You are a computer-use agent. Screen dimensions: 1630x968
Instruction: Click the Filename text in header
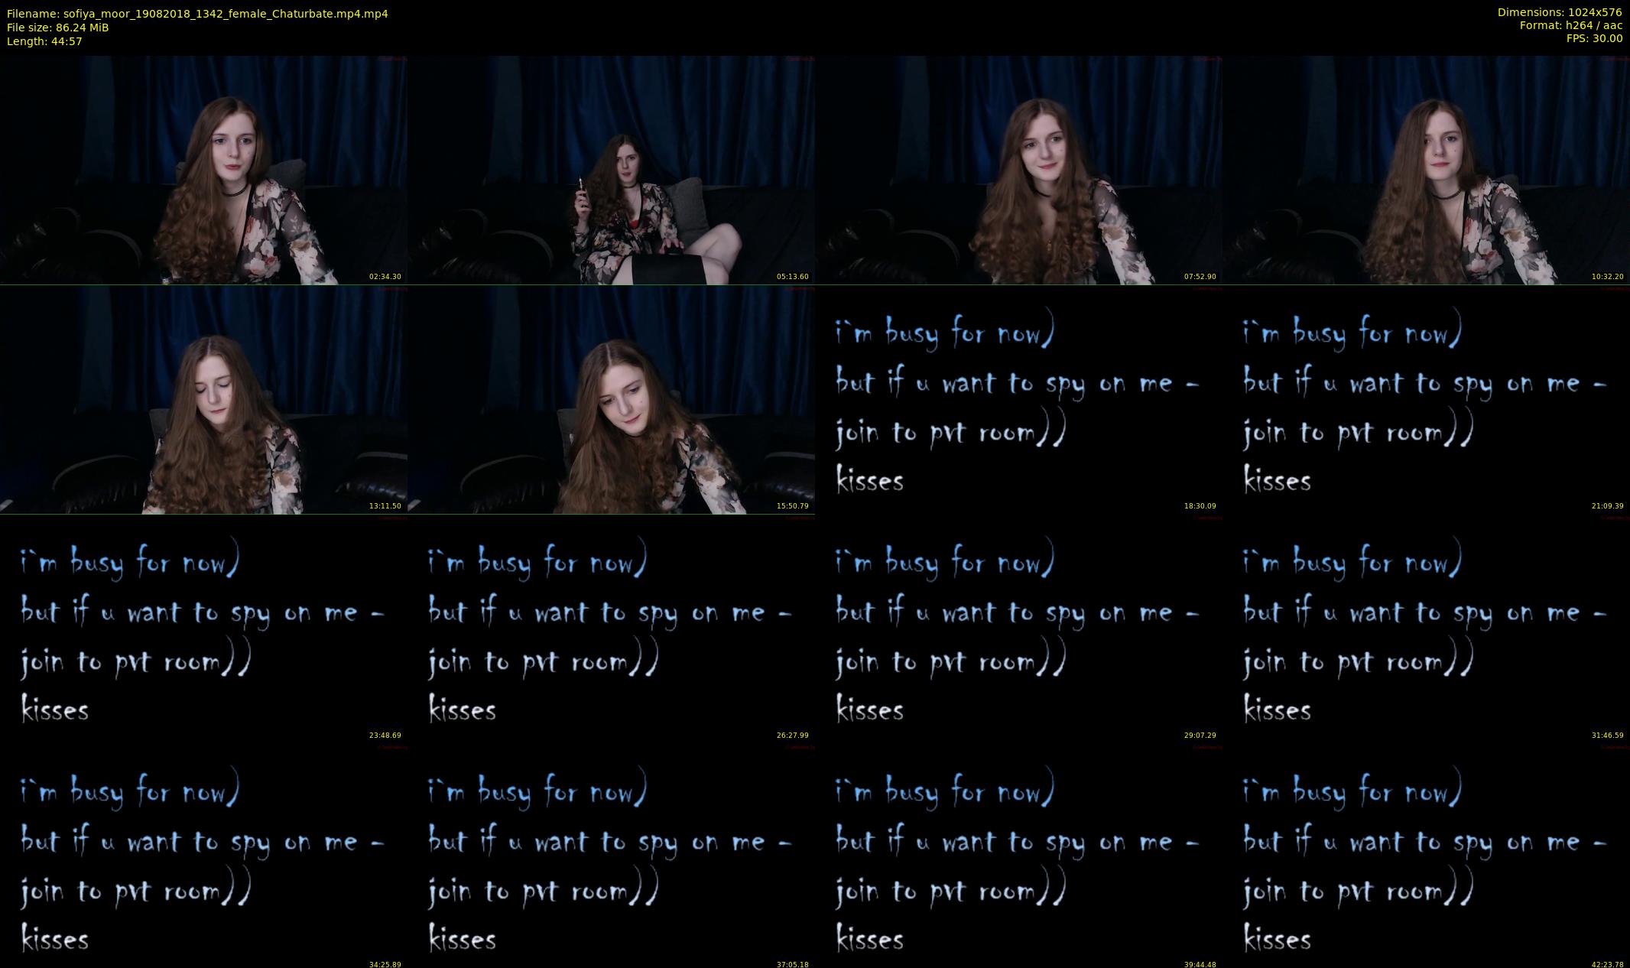[197, 14]
